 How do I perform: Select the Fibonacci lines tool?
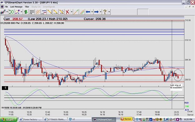click(x=32, y=12)
